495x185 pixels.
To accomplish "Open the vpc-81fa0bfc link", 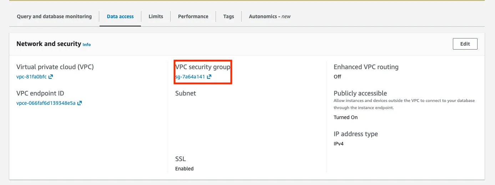I will tap(31, 77).
